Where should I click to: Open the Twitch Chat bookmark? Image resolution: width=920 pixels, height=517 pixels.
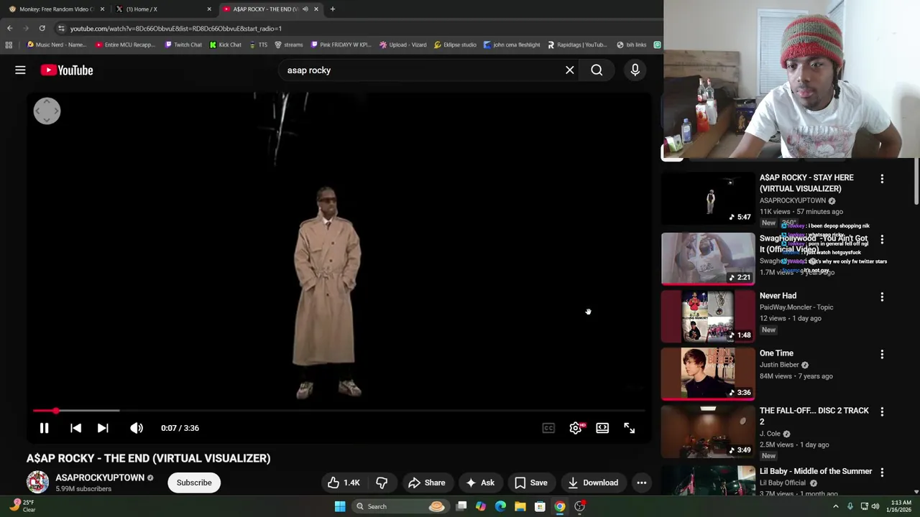[183, 45]
